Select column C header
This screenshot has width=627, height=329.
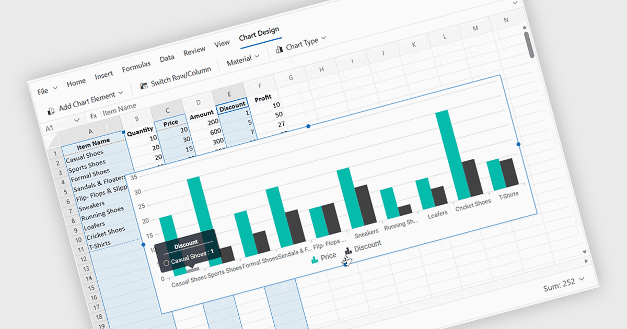pyautogui.click(x=167, y=111)
